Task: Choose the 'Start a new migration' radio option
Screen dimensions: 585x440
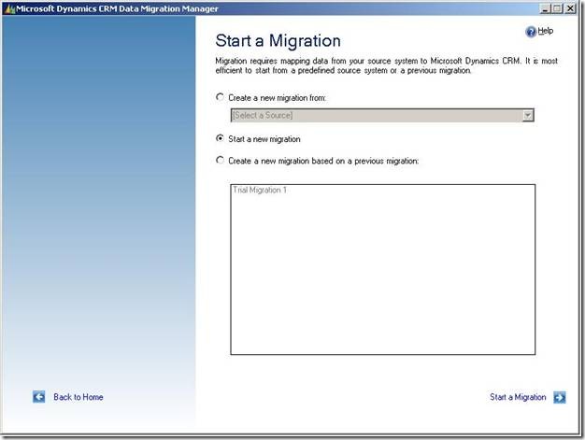Action: tap(221, 138)
